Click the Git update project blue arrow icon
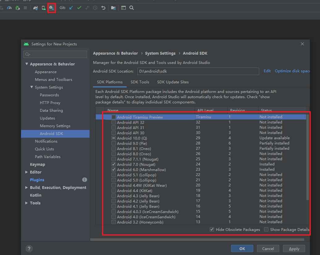Viewport: 320px width, 255px height. click(x=70, y=8)
